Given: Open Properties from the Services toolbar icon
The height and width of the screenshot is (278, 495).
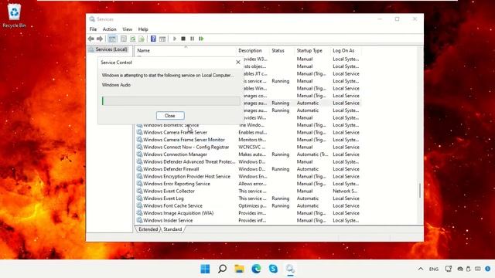Looking at the screenshot, I should [124, 39].
